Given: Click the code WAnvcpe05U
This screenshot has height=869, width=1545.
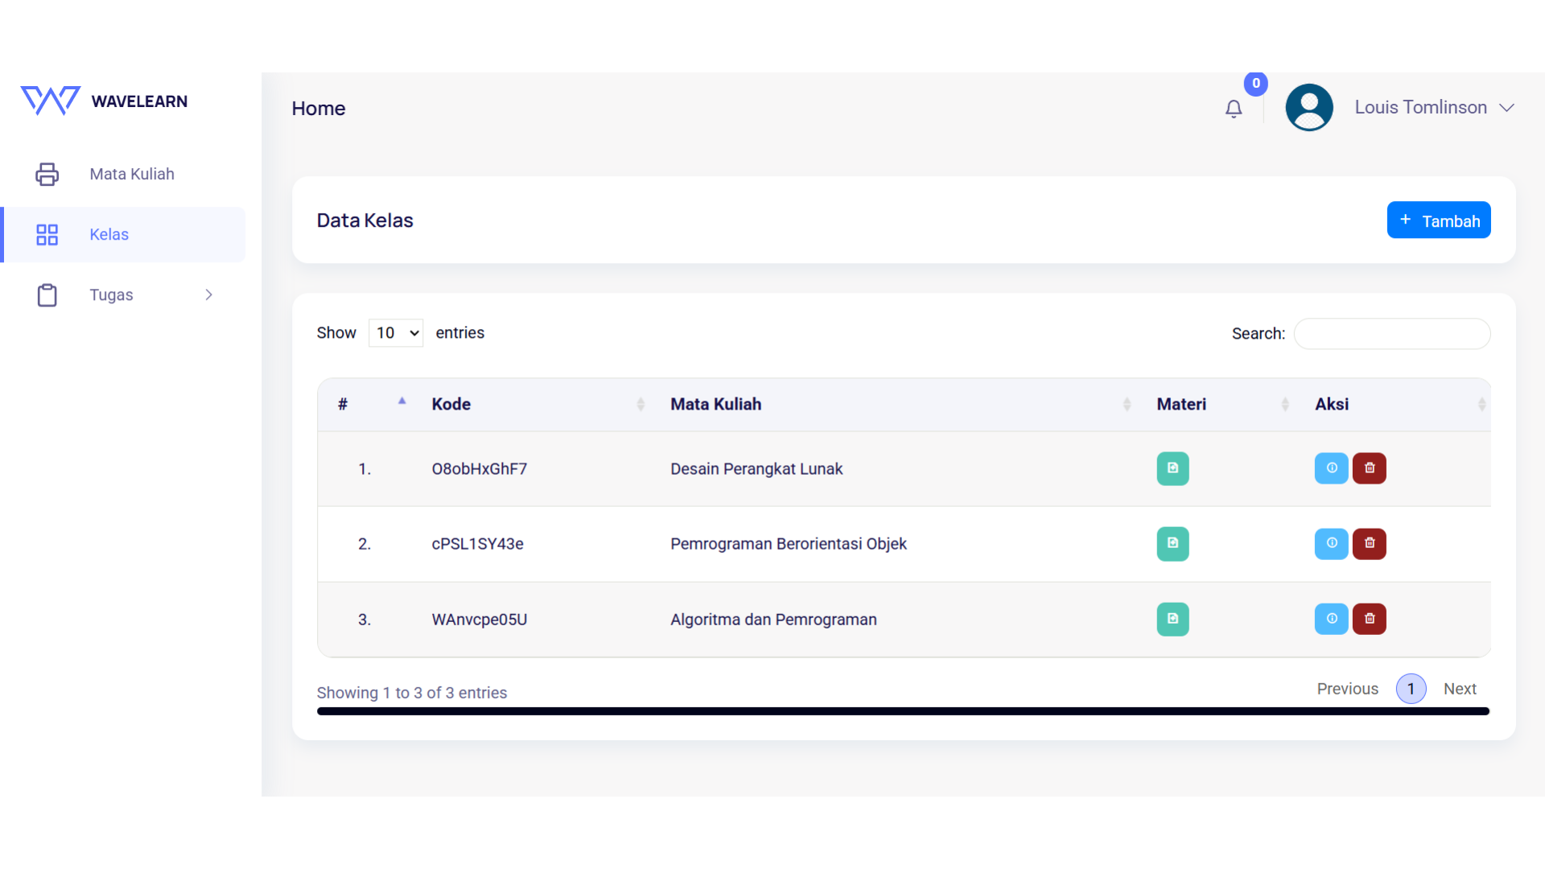Looking at the screenshot, I should pos(480,620).
